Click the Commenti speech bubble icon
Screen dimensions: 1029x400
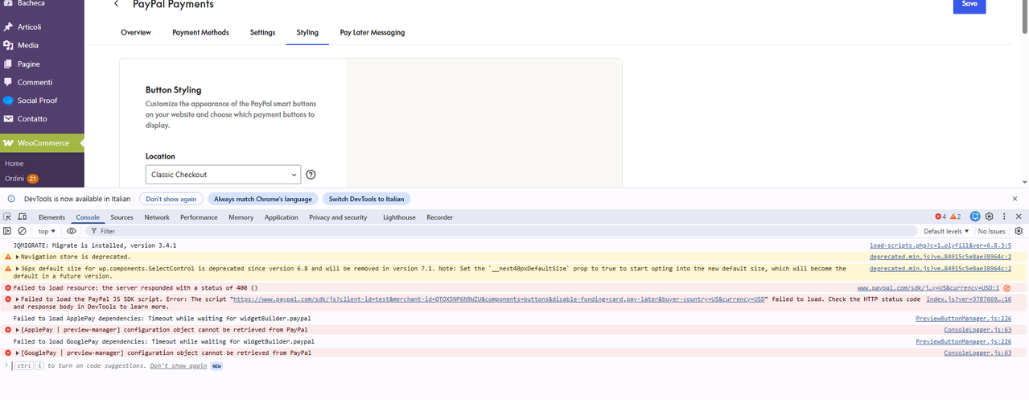pos(8,82)
